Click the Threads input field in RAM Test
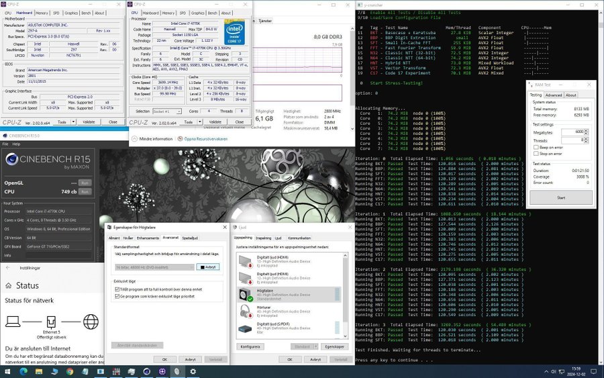The image size is (604, 378). (x=573, y=140)
